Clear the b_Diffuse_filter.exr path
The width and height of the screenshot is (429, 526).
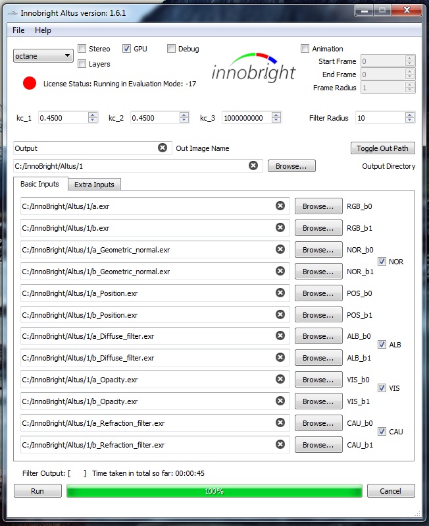tap(280, 357)
